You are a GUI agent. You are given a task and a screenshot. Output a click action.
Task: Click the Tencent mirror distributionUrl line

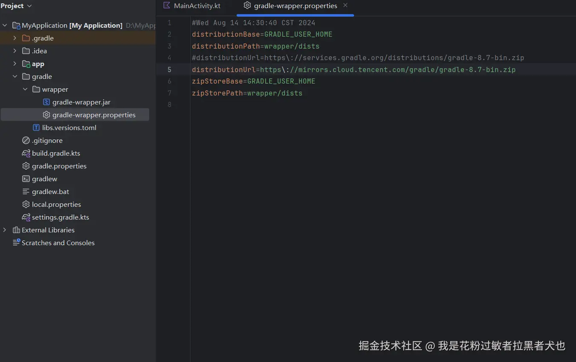353,70
